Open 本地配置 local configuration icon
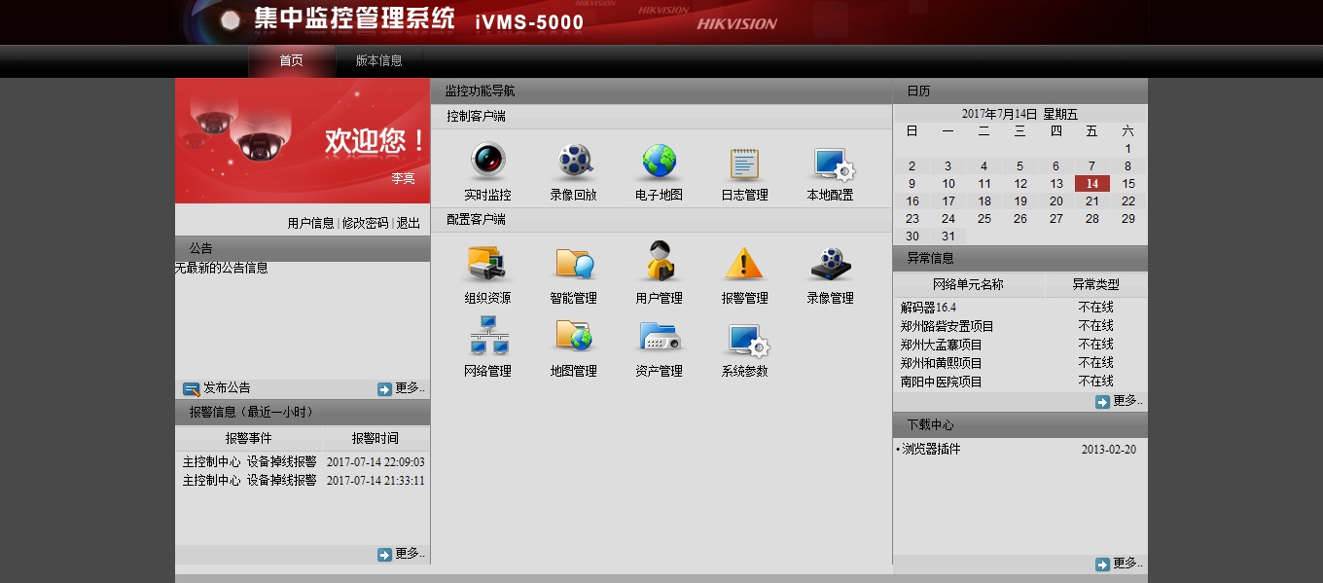The height and width of the screenshot is (583, 1323). pos(833,164)
